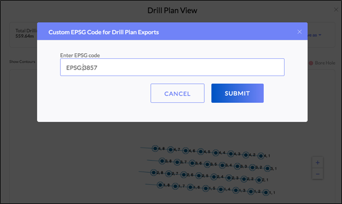Click the EPSG code input field
This screenshot has height=204, width=342.
coord(172,67)
